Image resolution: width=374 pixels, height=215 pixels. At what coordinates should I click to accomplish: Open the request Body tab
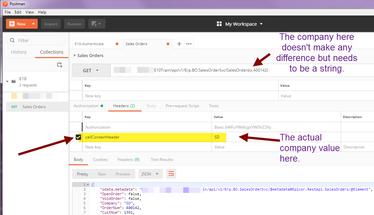tap(151, 106)
